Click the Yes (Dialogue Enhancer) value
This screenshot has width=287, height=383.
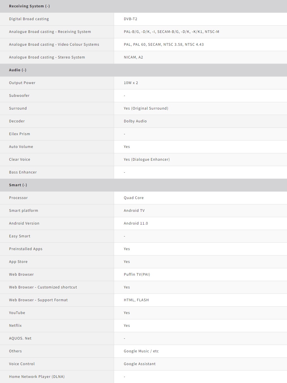(147, 159)
